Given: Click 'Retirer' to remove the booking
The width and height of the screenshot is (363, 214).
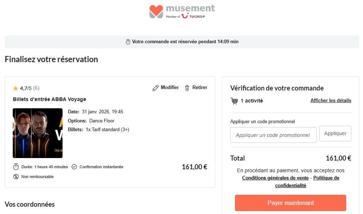Looking at the screenshot, I should coord(199,87).
